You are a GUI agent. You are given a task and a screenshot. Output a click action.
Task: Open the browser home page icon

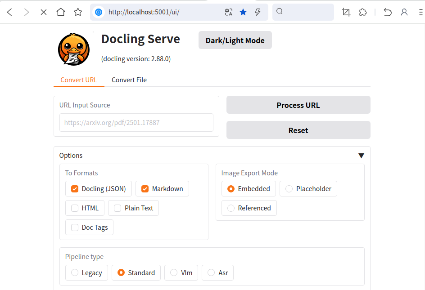coord(61,12)
